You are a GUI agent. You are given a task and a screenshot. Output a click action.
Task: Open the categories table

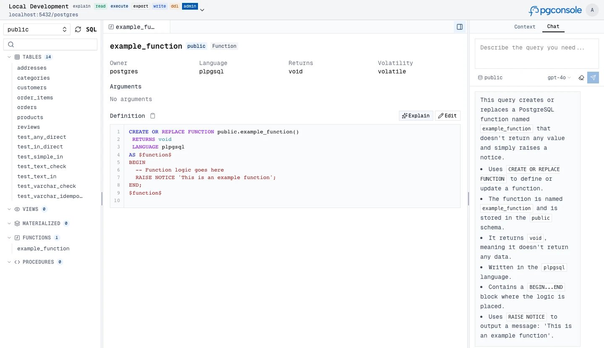click(34, 78)
